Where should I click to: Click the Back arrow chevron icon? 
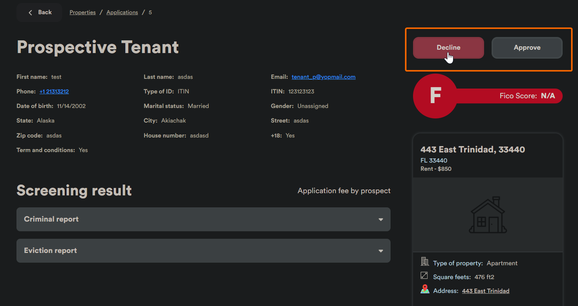click(30, 13)
